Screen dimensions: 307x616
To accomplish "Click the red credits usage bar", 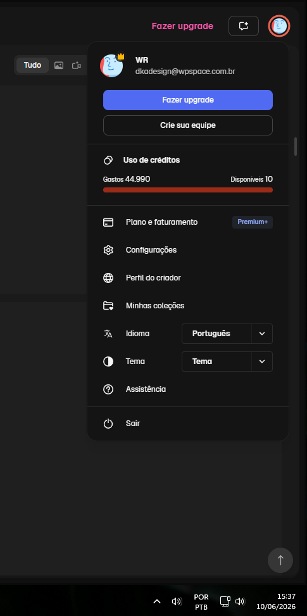I will (x=188, y=190).
